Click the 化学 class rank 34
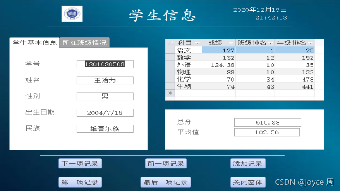340x191 pixels. coord(256,79)
